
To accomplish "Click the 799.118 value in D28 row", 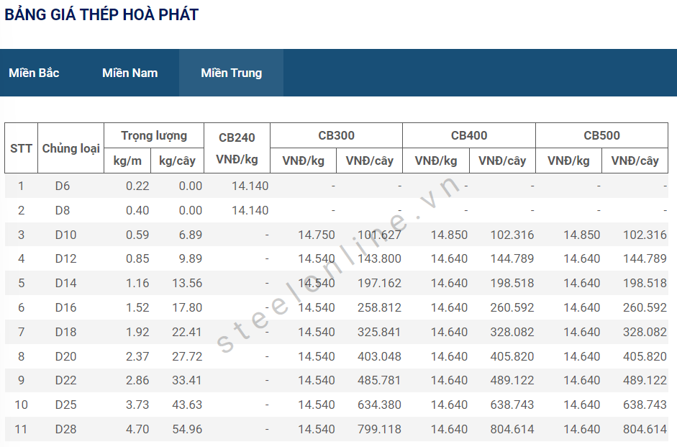I will coord(379,429).
